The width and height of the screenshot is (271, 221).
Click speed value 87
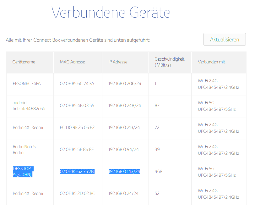[157, 105]
